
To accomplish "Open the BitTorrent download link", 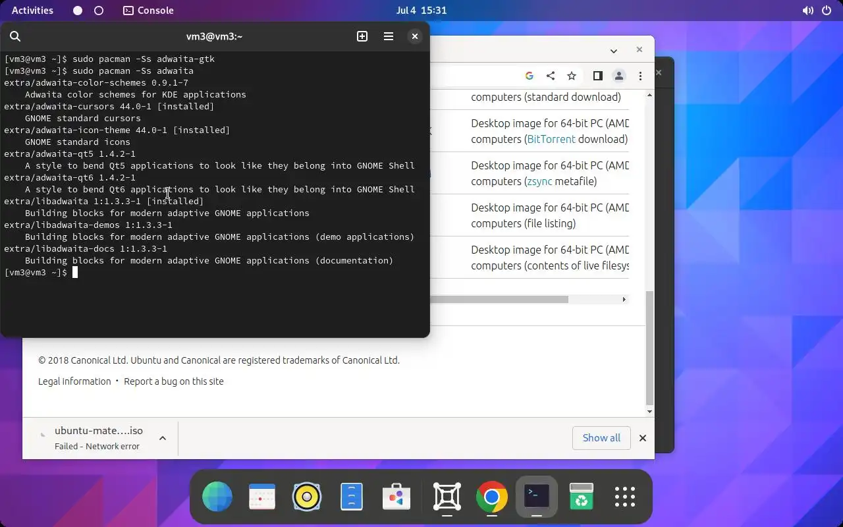I will [551, 139].
